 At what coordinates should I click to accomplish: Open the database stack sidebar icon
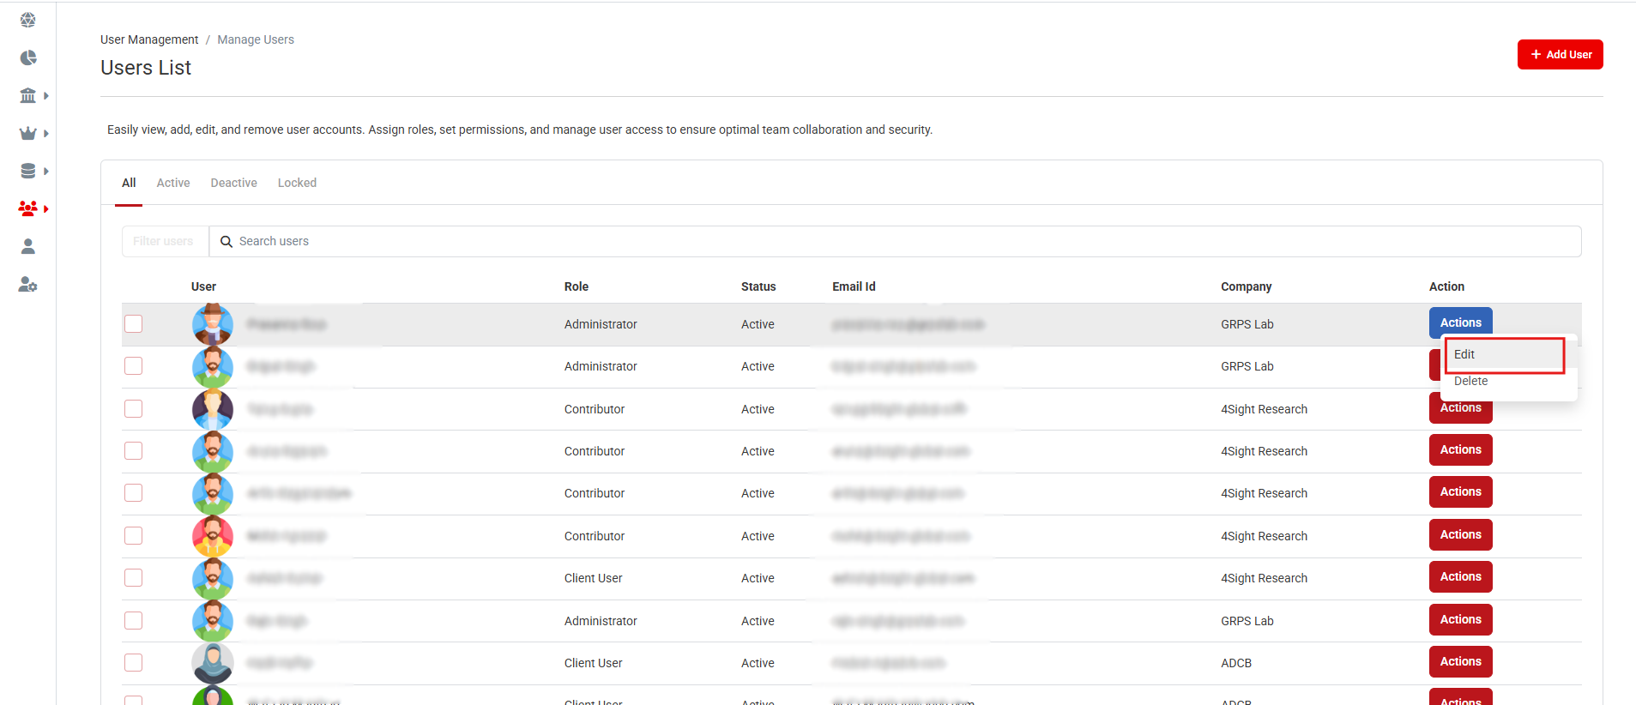(28, 171)
